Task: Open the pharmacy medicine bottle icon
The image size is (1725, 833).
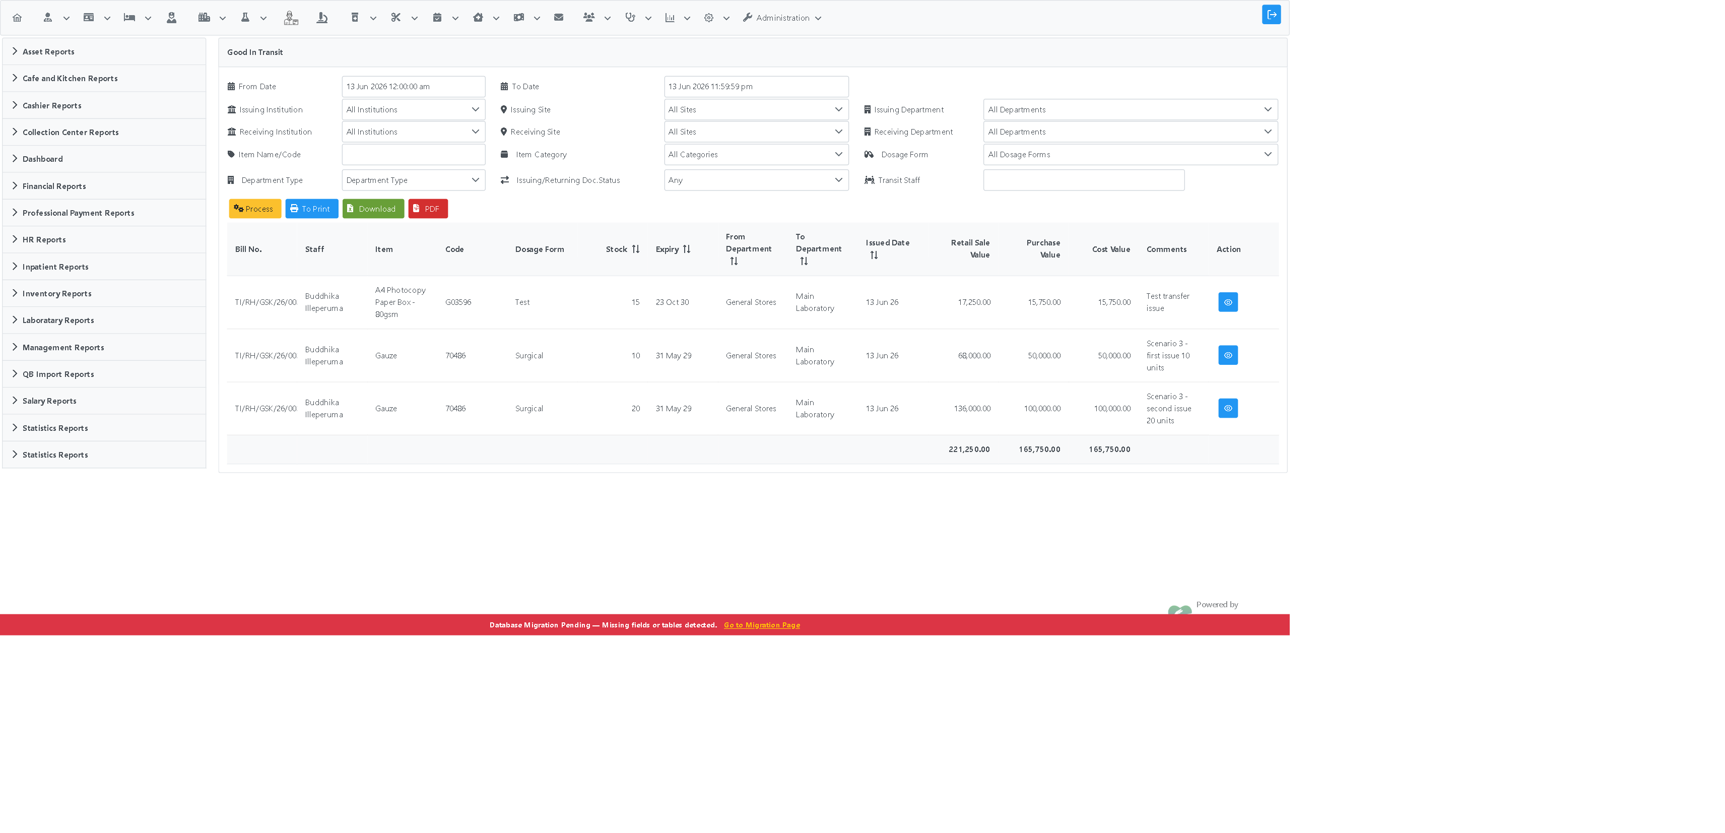Action: [355, 18]
